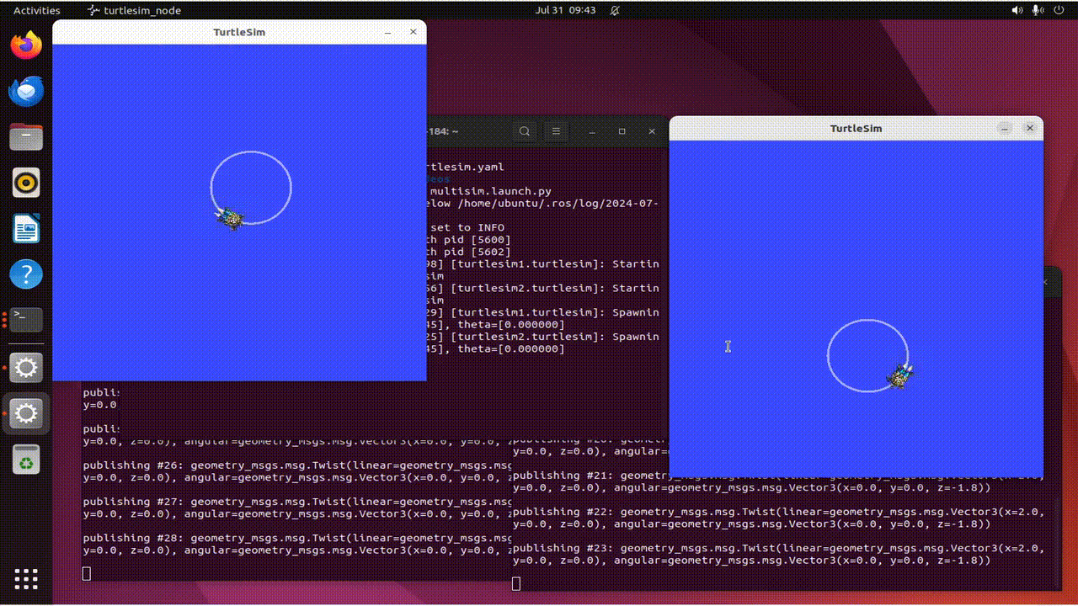Screen dimensions: 1078x606
Task: Open LibreOffice Writer from the dock
Action: click(x=26, y=228)
